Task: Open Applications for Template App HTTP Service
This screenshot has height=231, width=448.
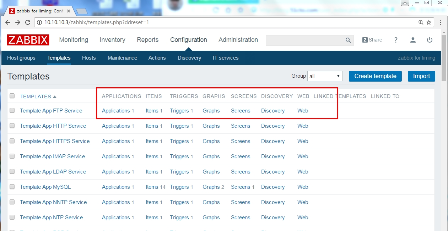Action: (116, 126)
